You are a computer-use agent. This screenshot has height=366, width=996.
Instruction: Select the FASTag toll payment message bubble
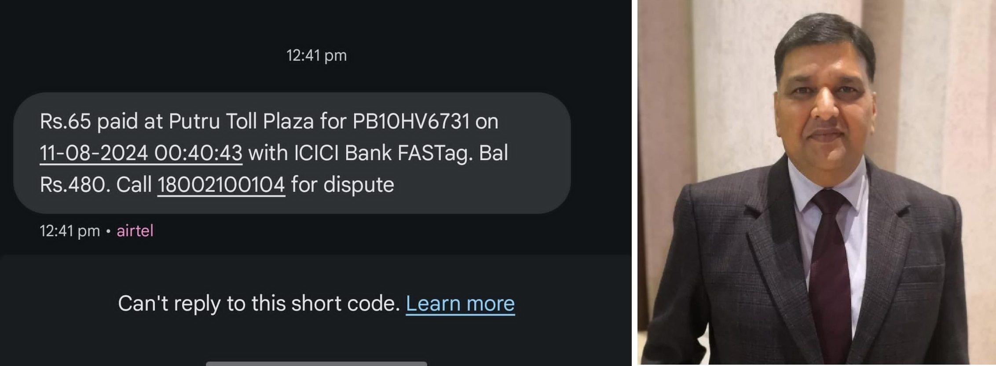292,153
